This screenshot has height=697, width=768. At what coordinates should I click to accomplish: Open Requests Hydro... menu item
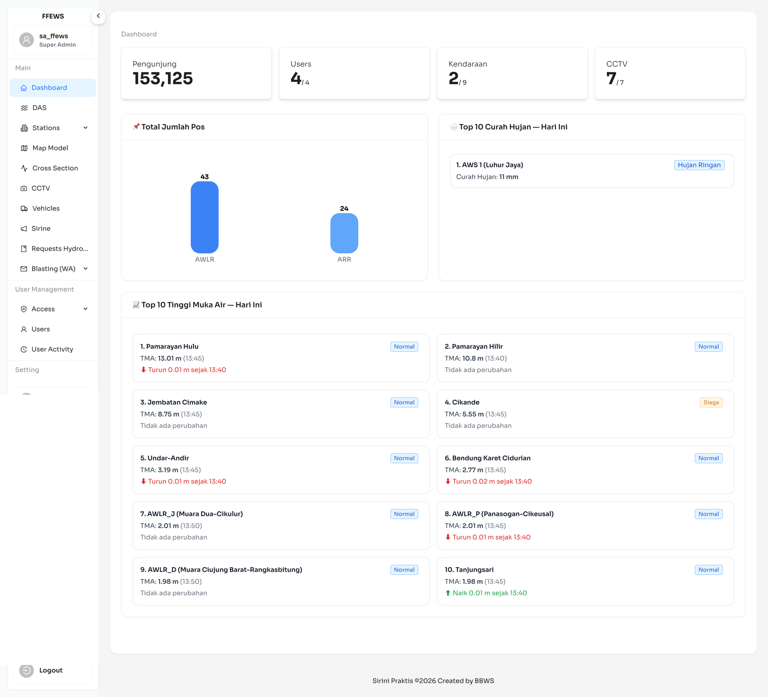tap(52, 249)
